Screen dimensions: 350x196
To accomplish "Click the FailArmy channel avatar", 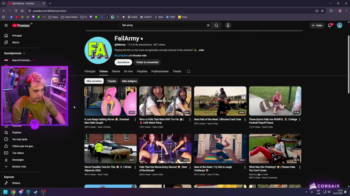I will [98, 50].
